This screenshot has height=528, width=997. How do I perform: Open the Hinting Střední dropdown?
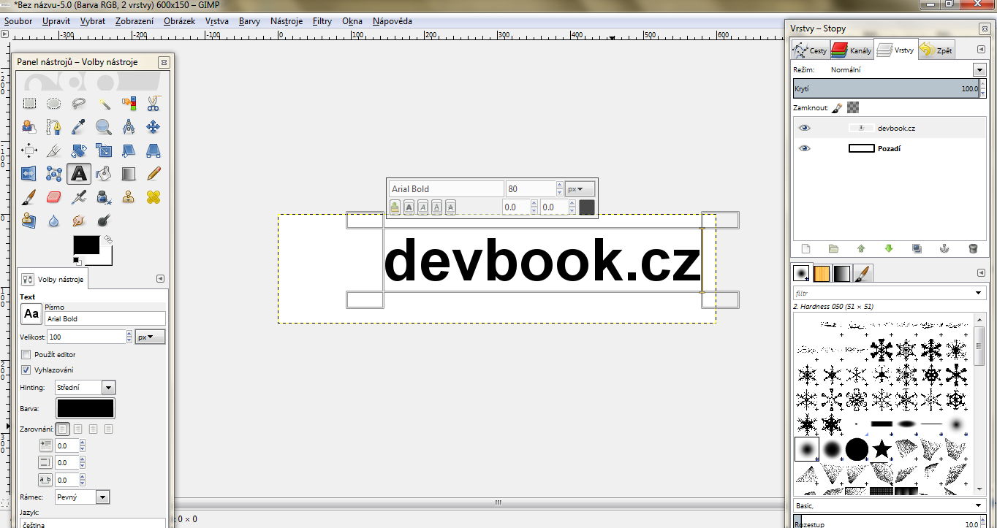[108, 388]
